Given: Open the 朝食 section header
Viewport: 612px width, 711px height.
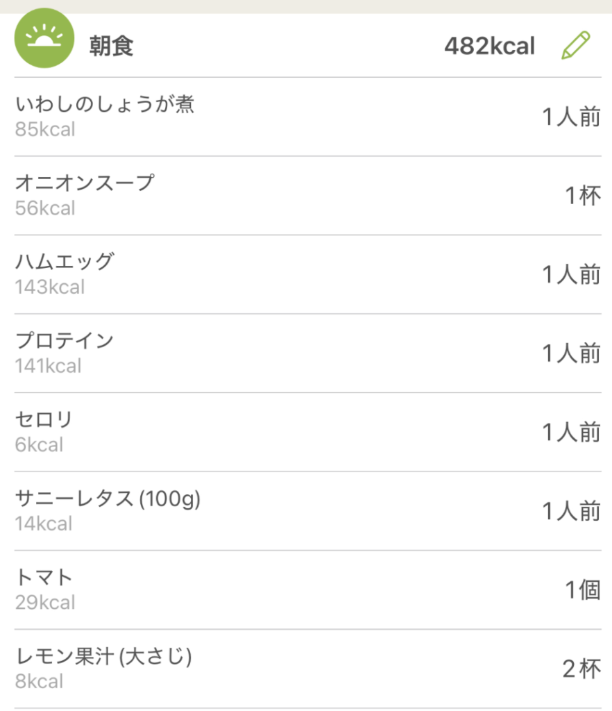Looking at the screenshot, I should pyautogui.click(x=111, y=47).
